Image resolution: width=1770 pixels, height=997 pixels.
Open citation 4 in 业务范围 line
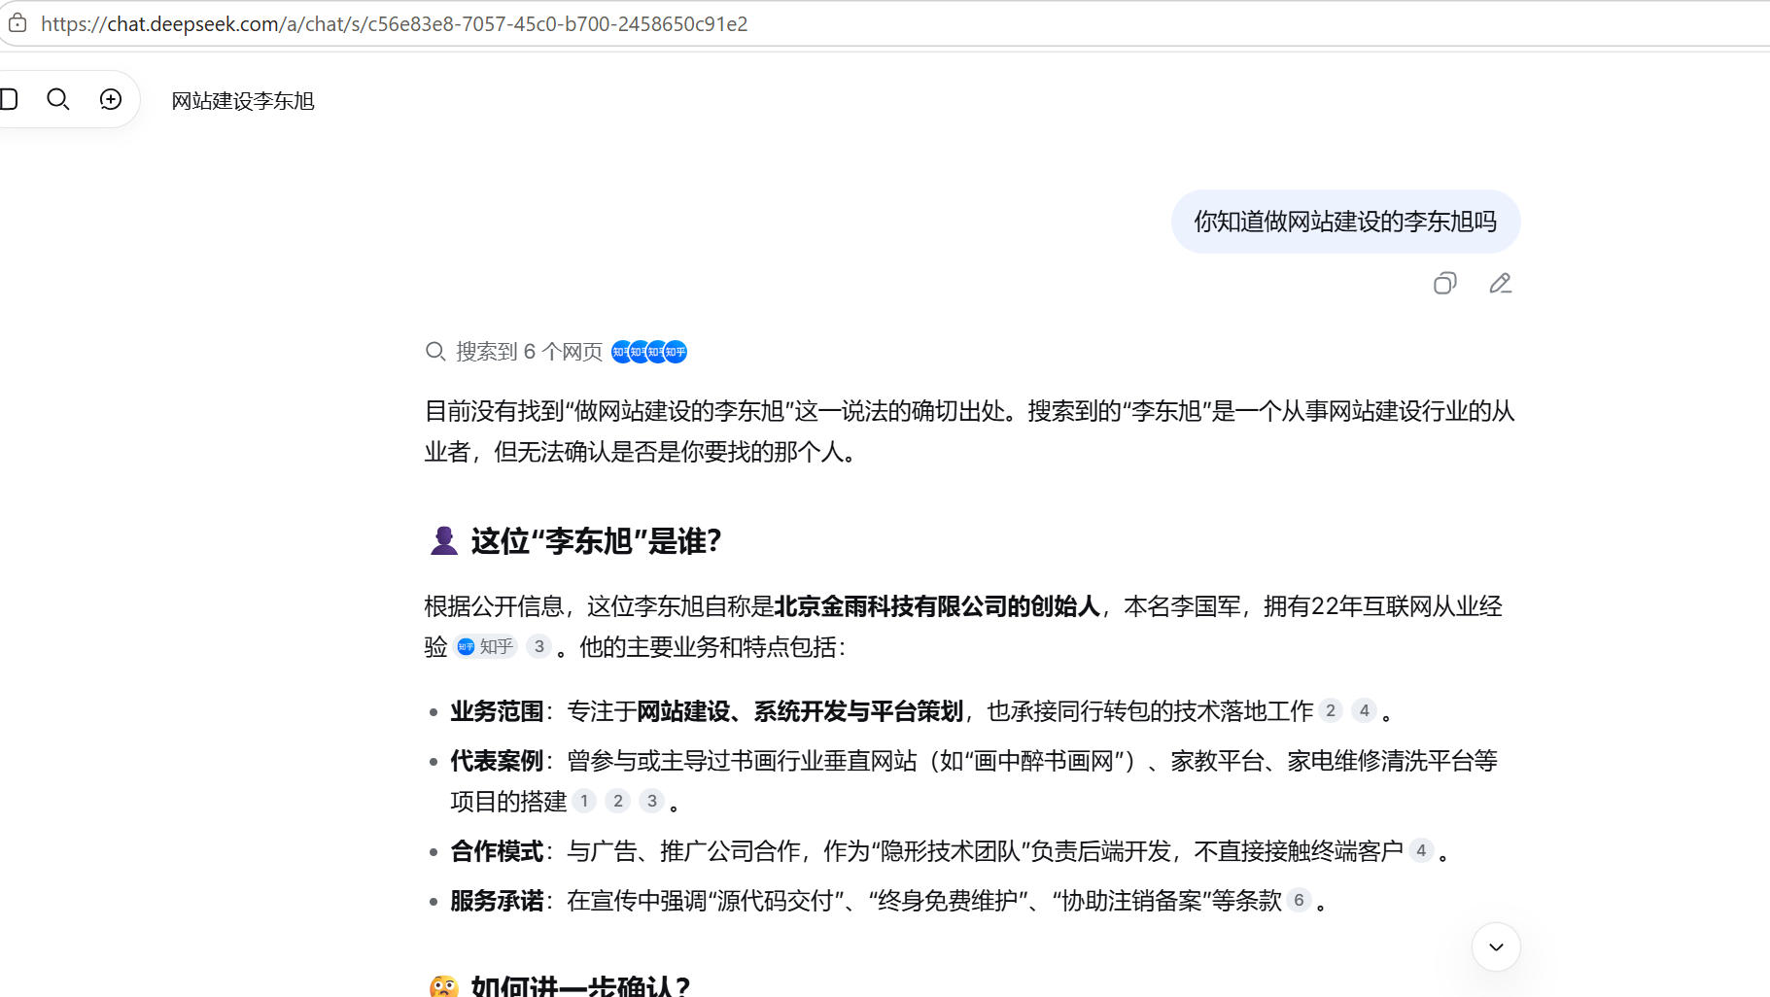[x=1364, y=710]
